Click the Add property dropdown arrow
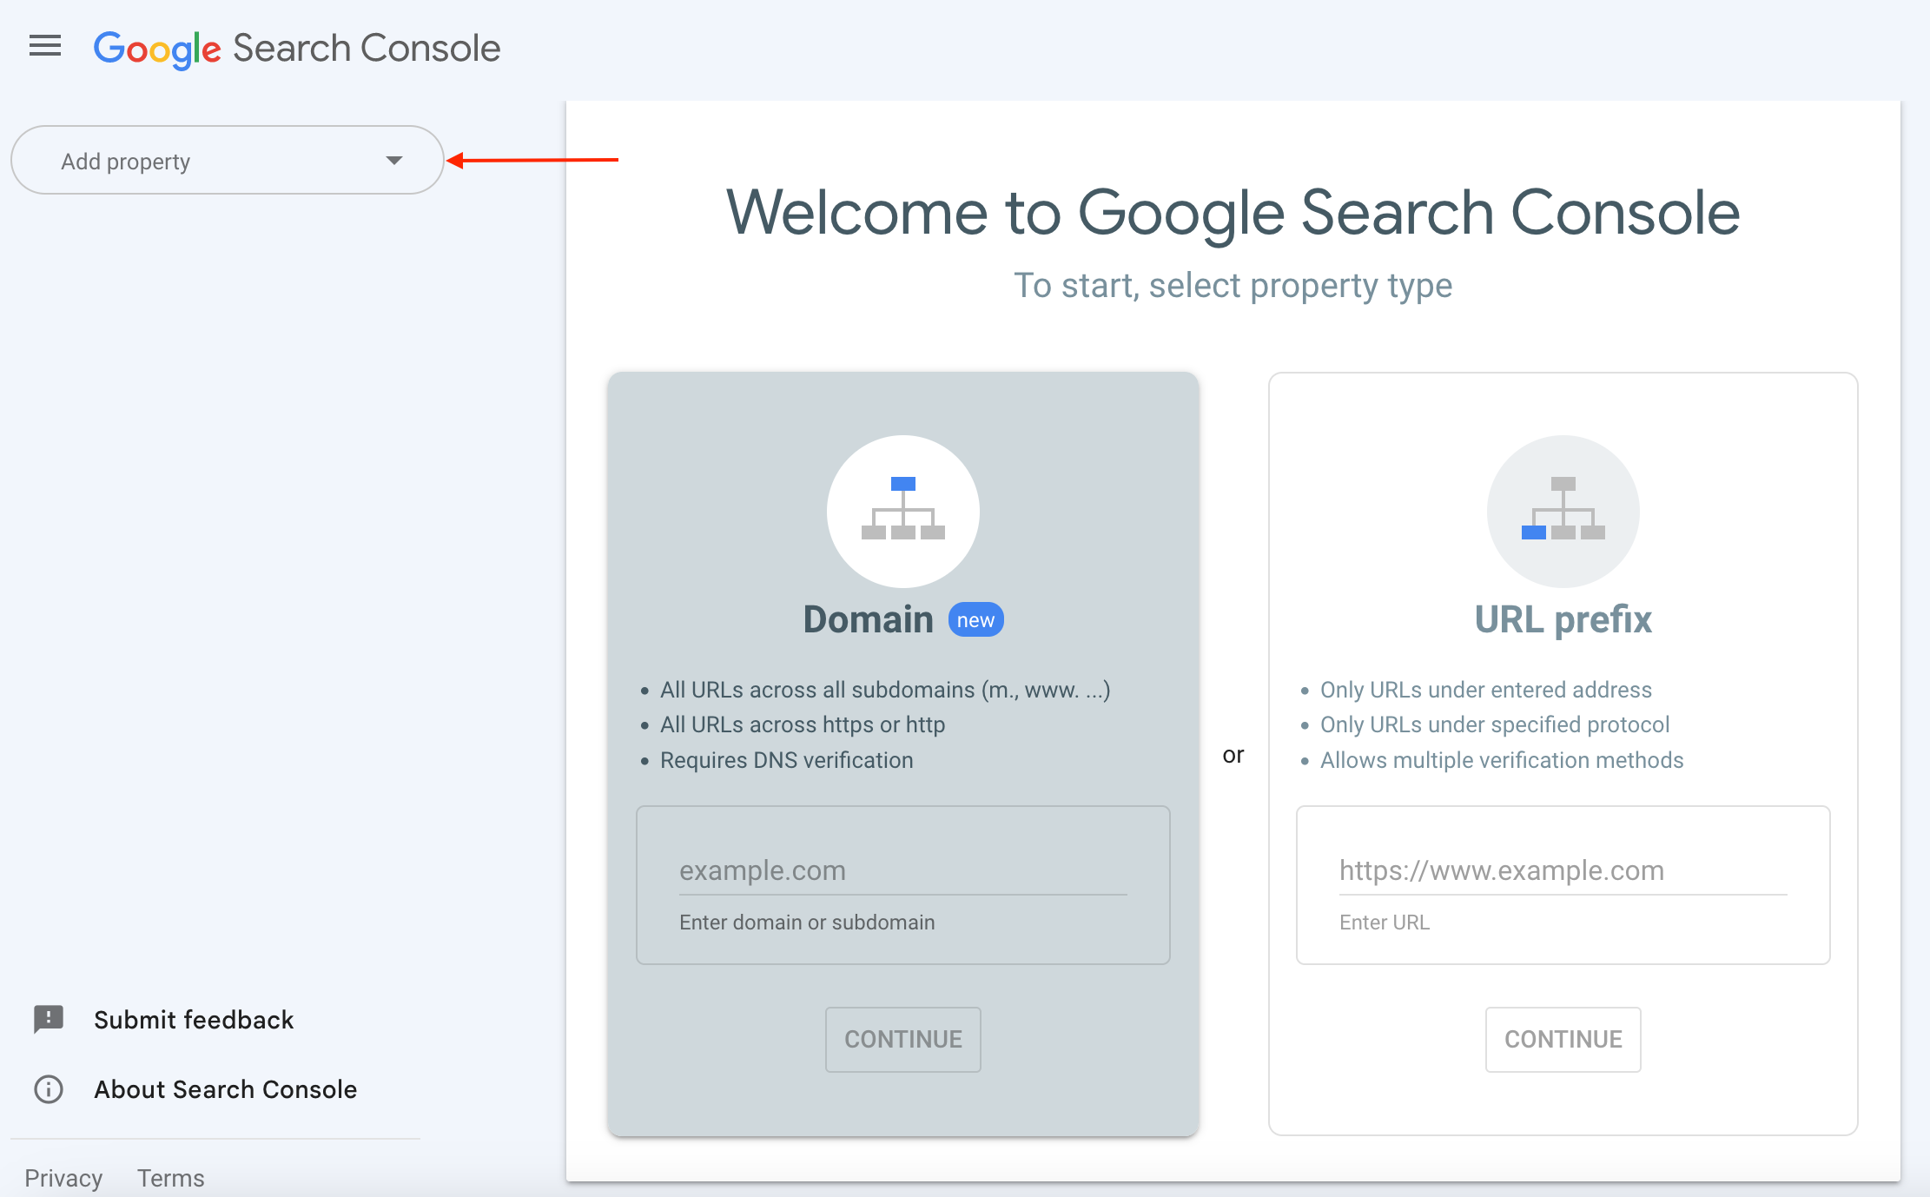The image size is (1930, 1197). tap(394, 161)
